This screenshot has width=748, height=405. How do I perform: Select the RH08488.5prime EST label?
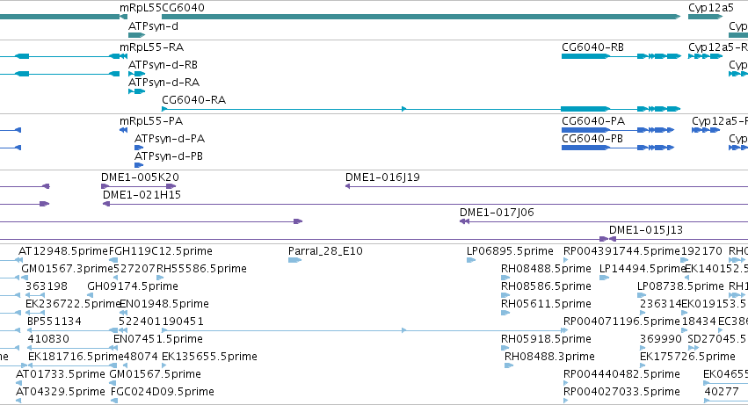pos(546,269)
